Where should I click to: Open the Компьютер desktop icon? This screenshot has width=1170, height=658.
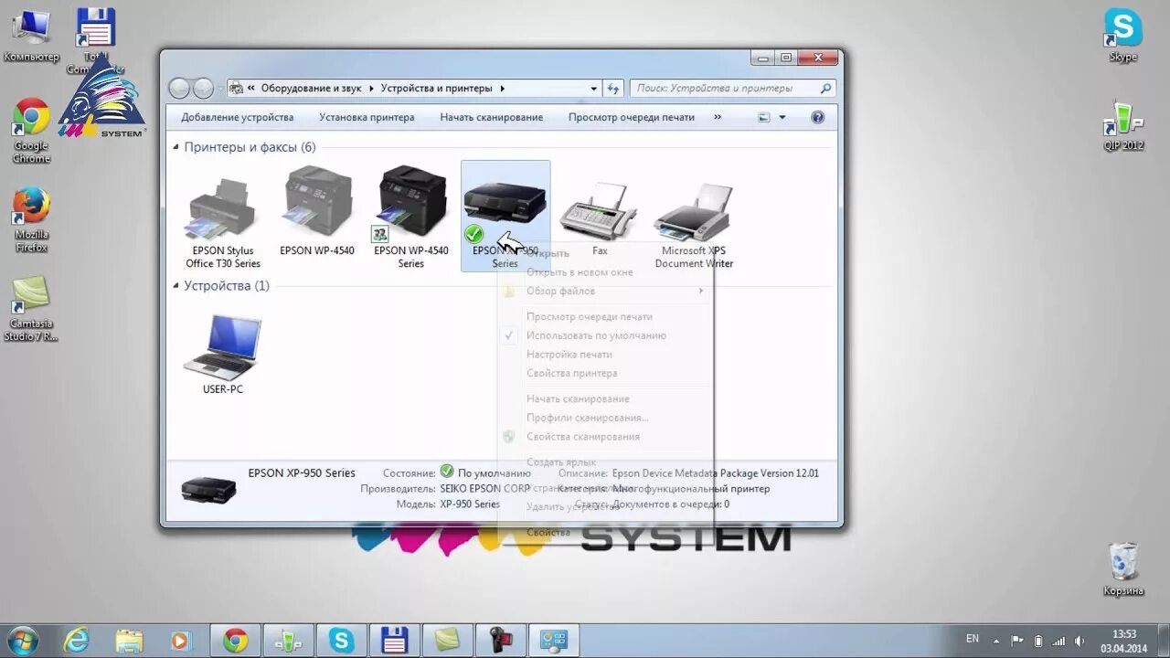31,35
